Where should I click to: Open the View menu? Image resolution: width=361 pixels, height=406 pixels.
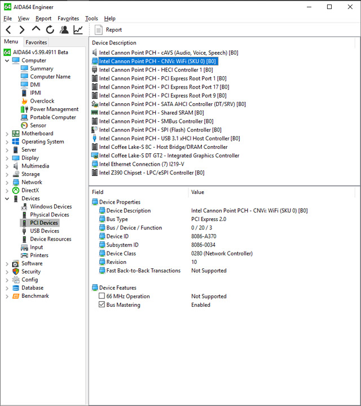[23, 19]
